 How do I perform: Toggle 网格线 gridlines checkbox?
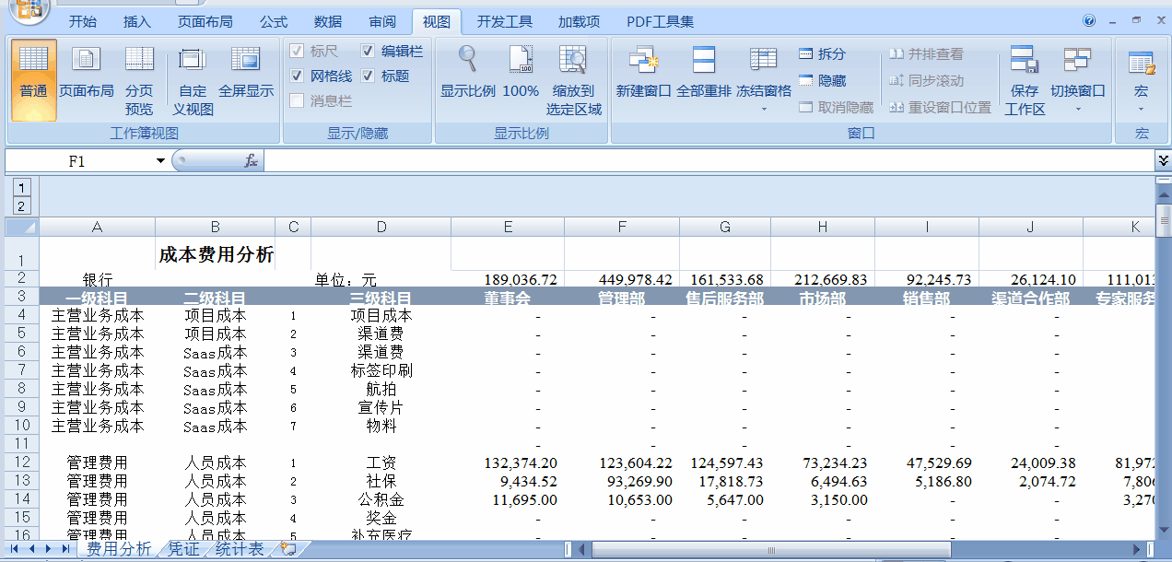[297, 76]
